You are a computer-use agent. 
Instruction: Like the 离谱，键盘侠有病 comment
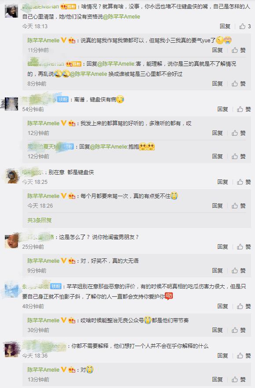(244, 109)
